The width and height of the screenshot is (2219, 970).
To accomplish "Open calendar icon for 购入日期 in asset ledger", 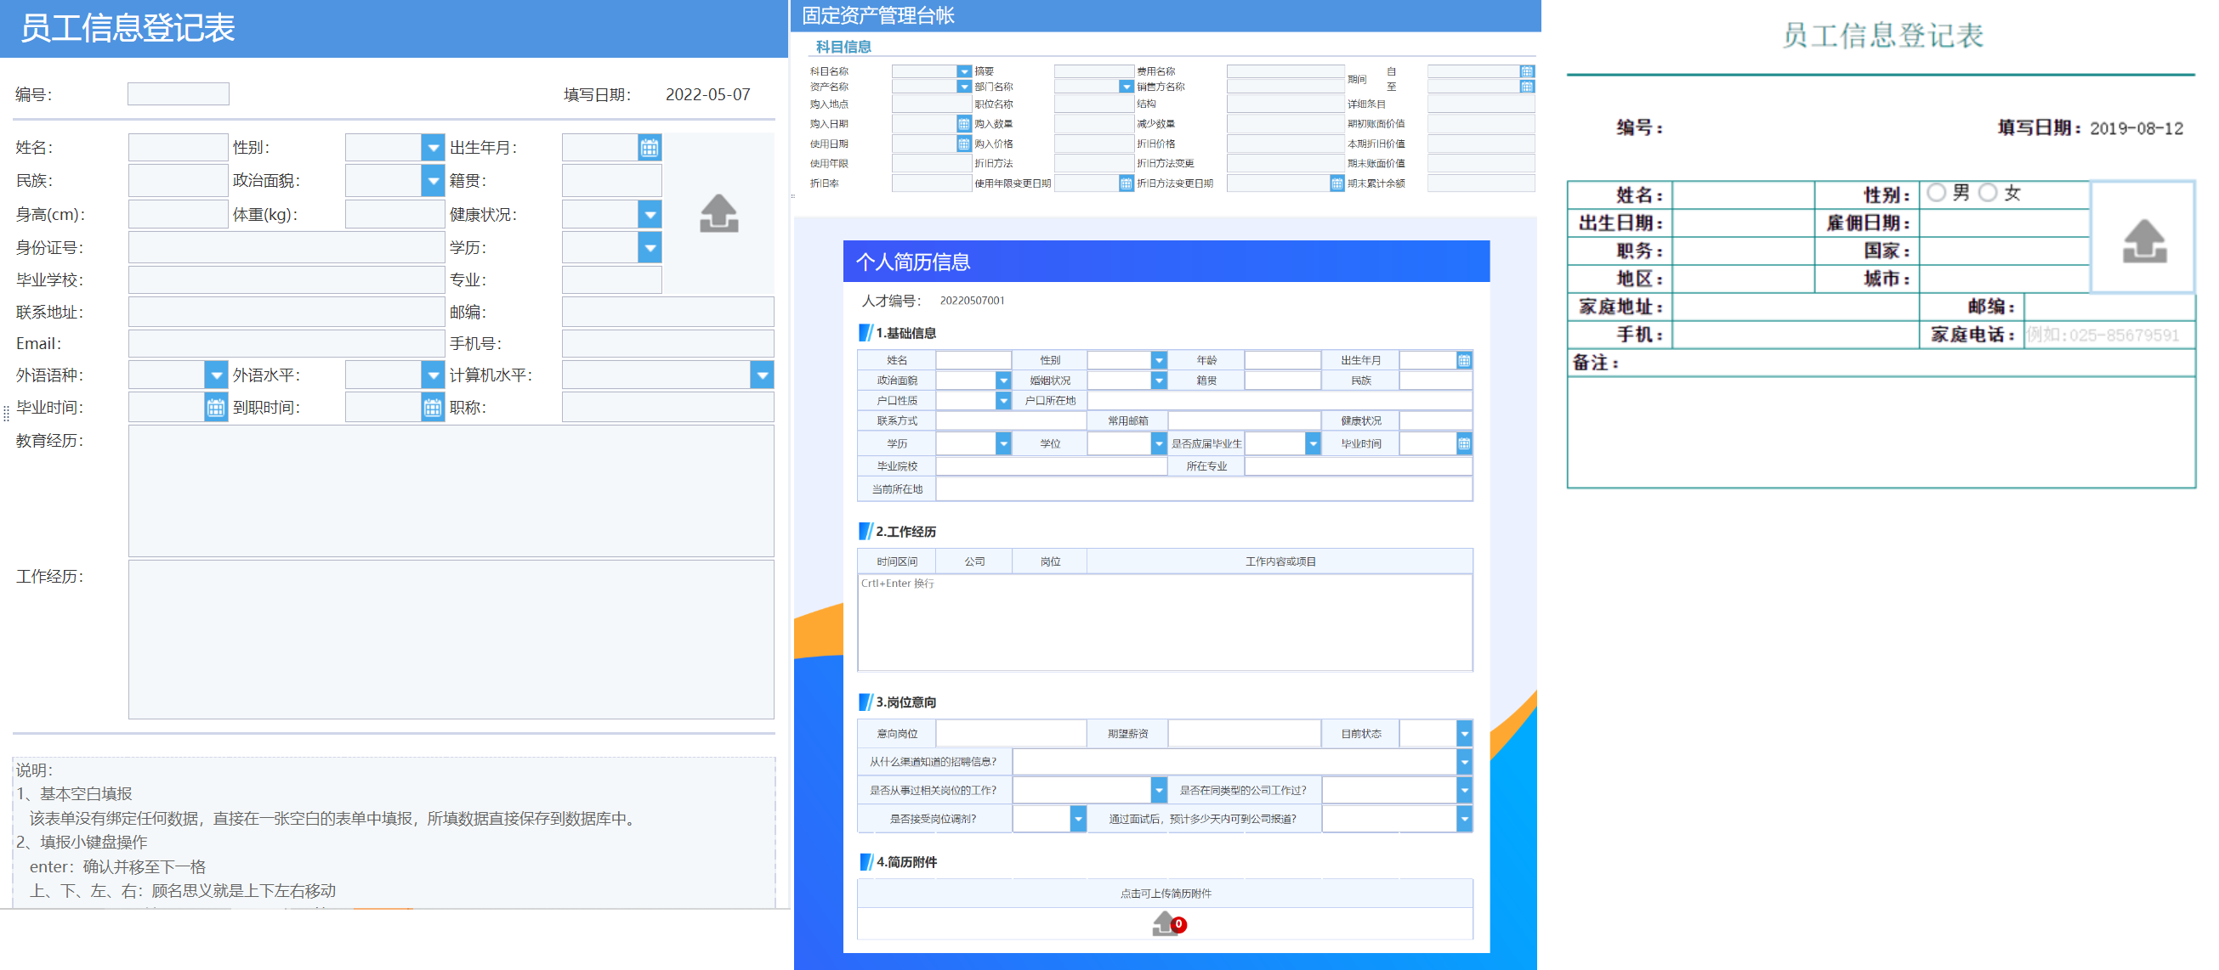I will [964, 124].
